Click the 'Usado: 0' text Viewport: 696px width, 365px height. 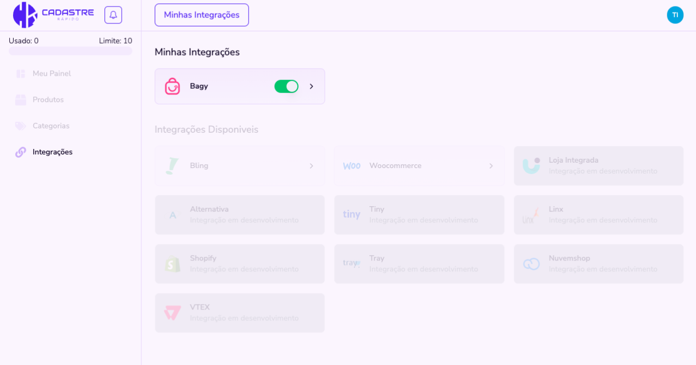pos(24,41)
